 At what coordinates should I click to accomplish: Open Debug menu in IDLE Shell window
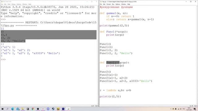(x=13, y=4)
